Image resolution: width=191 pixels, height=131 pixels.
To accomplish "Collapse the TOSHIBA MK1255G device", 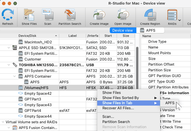I will click(x=9, y=65).
